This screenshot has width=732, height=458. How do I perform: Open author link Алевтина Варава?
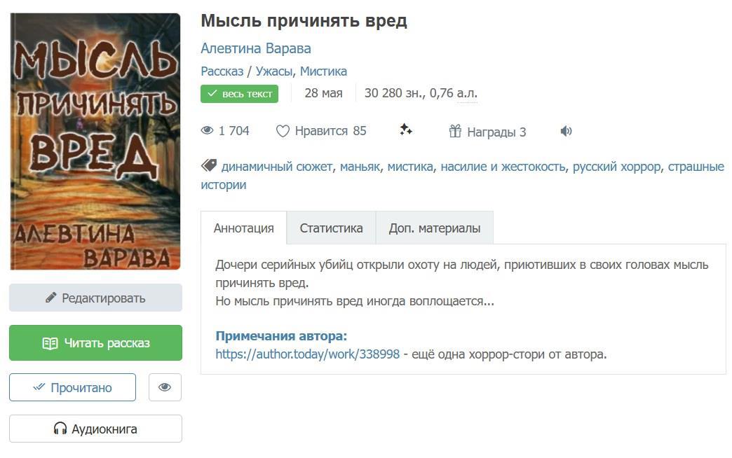click(x=256, y=48)
